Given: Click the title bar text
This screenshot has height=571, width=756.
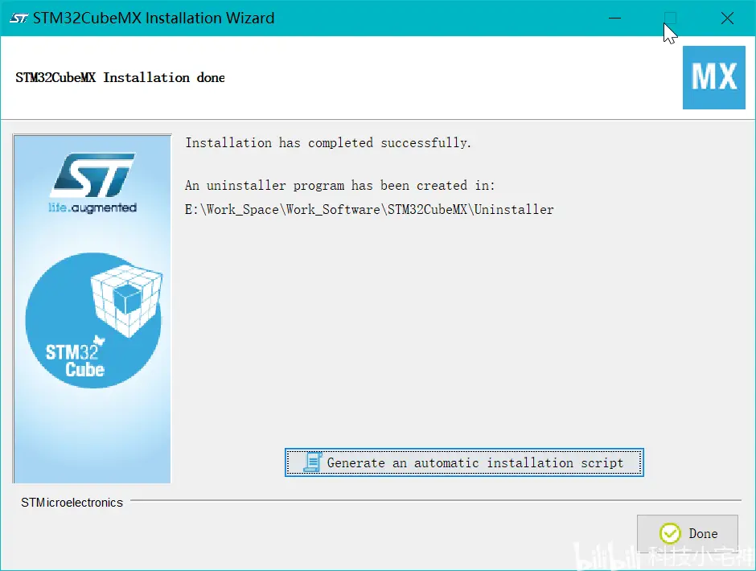Looking at the screenshot, I should click(x=154, y=18).
